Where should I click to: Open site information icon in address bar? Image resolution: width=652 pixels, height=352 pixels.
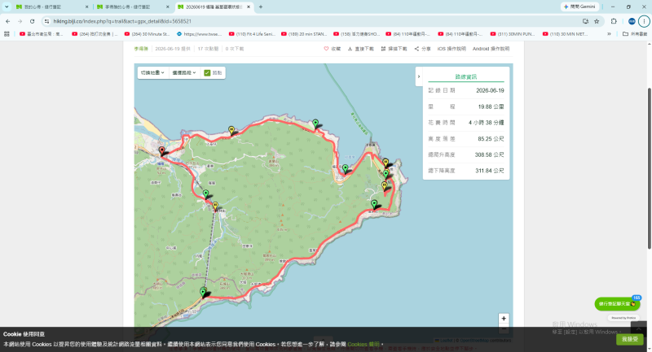[46, 21]
